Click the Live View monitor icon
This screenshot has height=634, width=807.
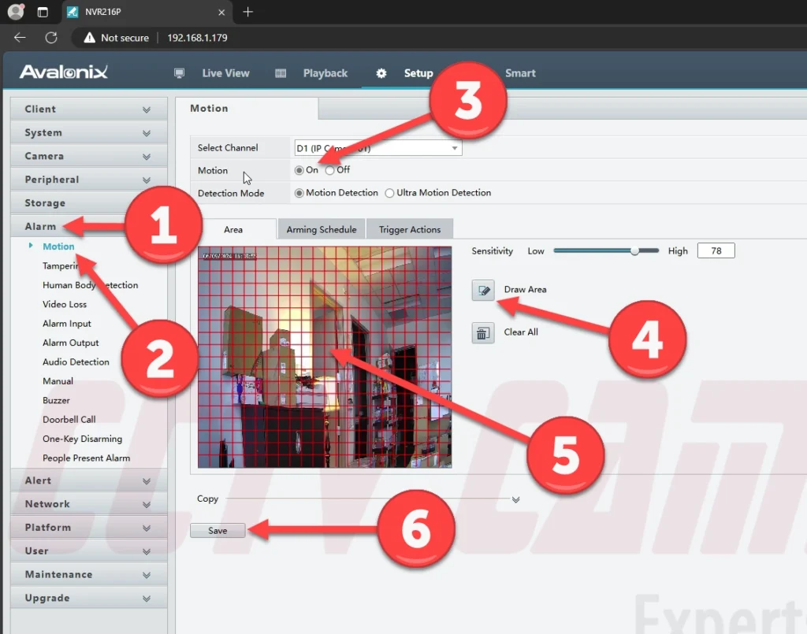tap(180, 73)
